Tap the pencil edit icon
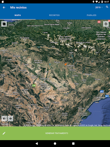The height and width of the screenshot is (147, 110). coord(4,133)
